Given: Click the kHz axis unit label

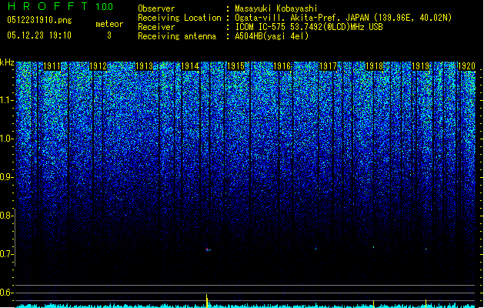Looking at the screenshot, I should [x=7, y=62].
